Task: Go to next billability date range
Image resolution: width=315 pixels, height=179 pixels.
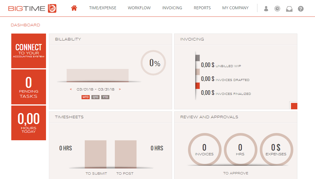Action: point(120,89)
